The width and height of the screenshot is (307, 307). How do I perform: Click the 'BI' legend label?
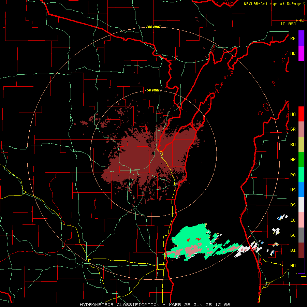pyautogui.click(x=293, y=250)
